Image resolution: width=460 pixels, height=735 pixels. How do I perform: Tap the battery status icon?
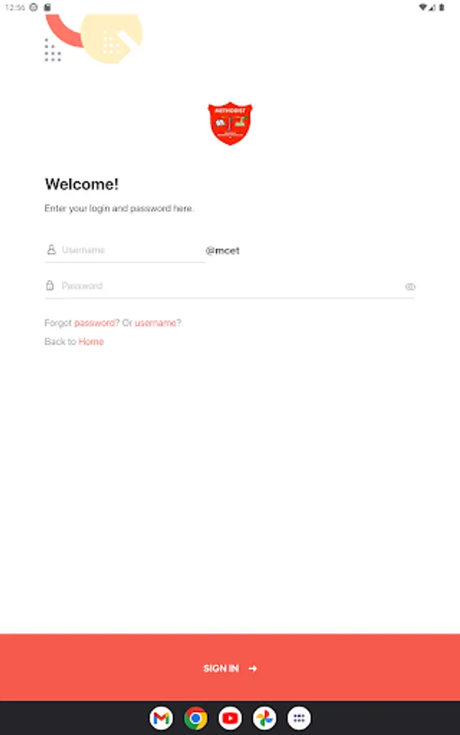coord(441,7)
